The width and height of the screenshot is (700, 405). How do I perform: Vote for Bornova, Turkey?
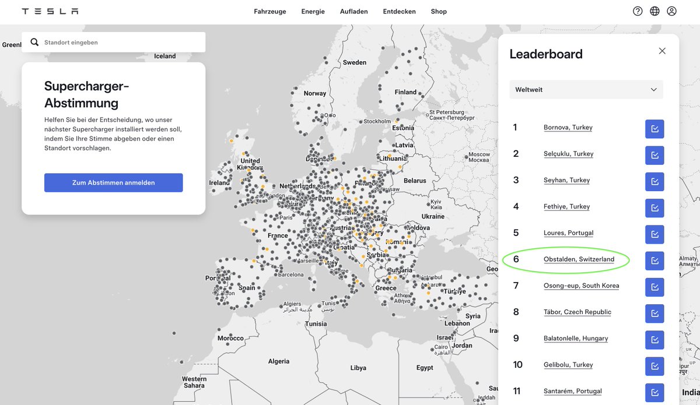pos(654,129)
